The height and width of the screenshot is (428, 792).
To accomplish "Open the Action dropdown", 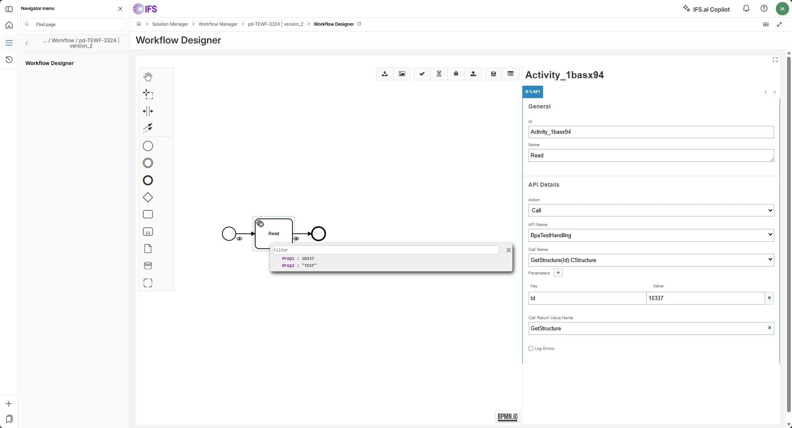I will 651,210.
